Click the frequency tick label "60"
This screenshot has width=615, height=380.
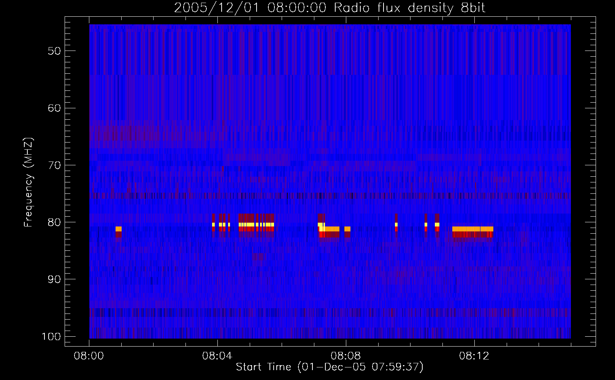click(54, 108)
